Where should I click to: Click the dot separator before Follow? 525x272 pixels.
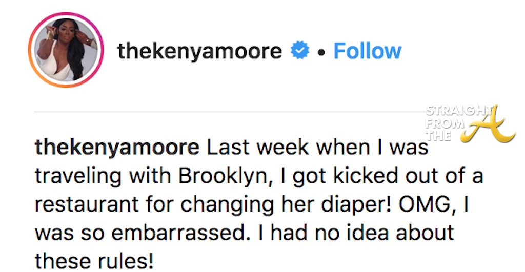[x=321, y=52]
